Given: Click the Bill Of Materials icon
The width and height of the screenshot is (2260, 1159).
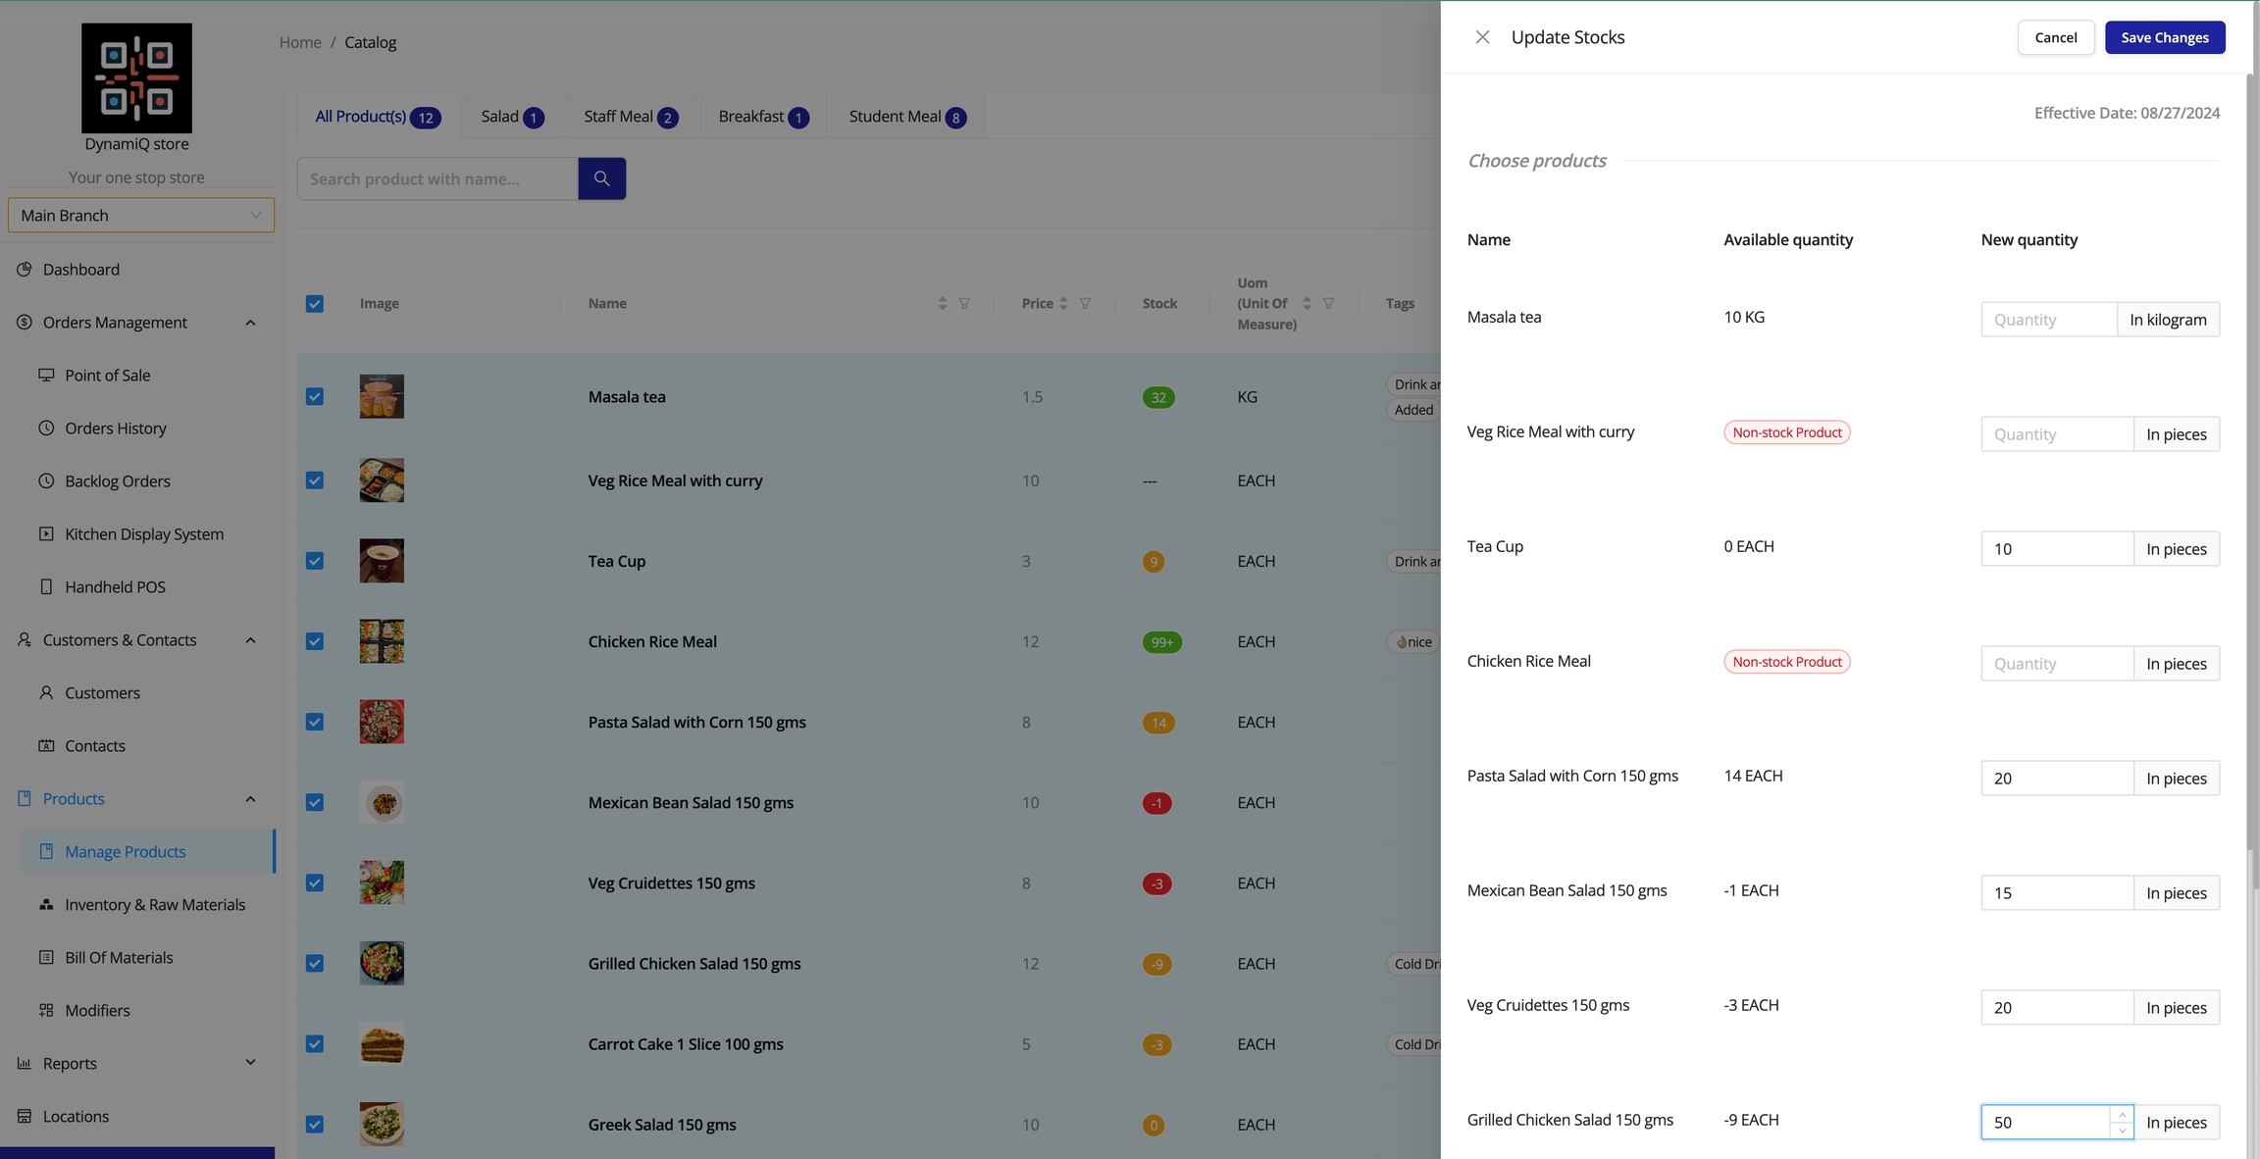Looking at the screenshot, I should (x=46, y=957).
